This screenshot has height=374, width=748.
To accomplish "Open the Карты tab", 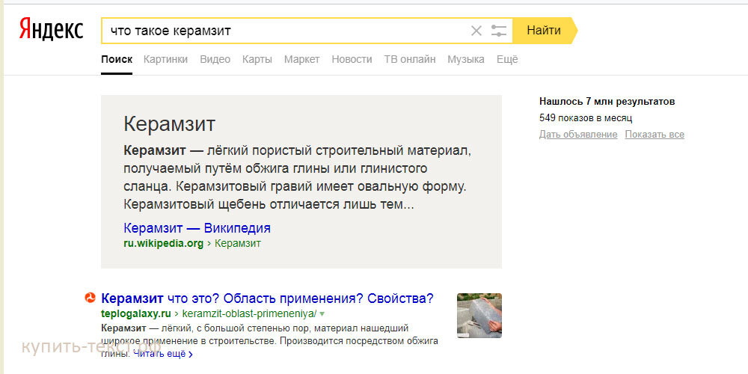I will click(x=257, y=60).
